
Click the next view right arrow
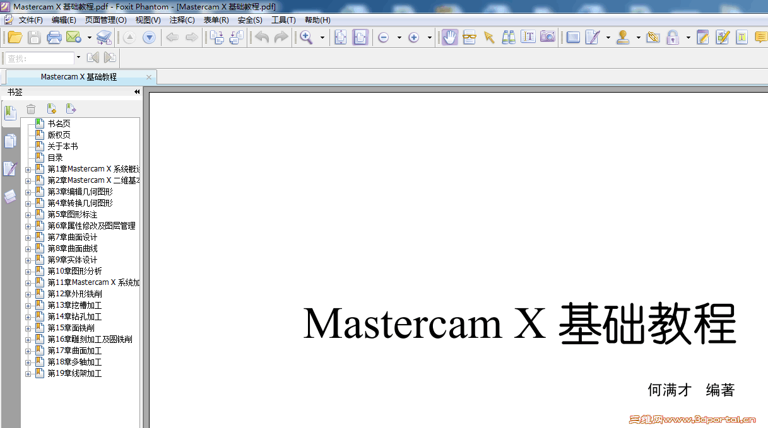coord(191,38)
